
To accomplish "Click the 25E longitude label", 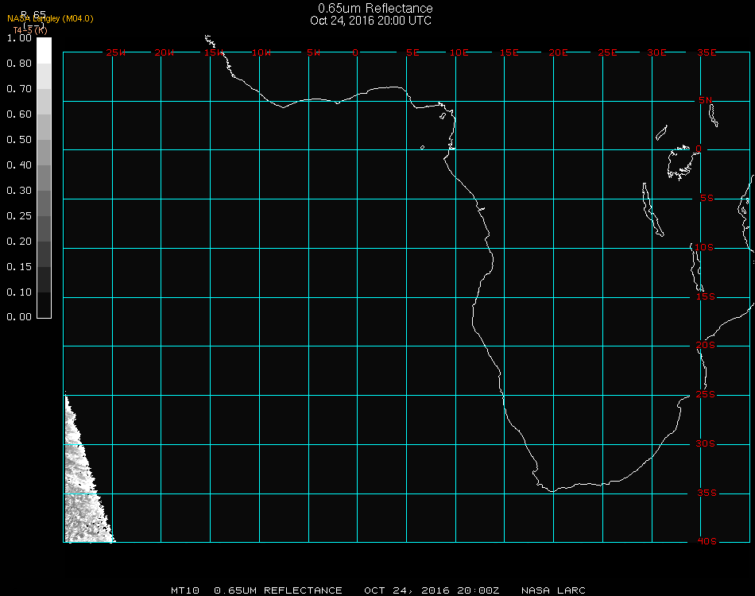I will tap(608, 53).
